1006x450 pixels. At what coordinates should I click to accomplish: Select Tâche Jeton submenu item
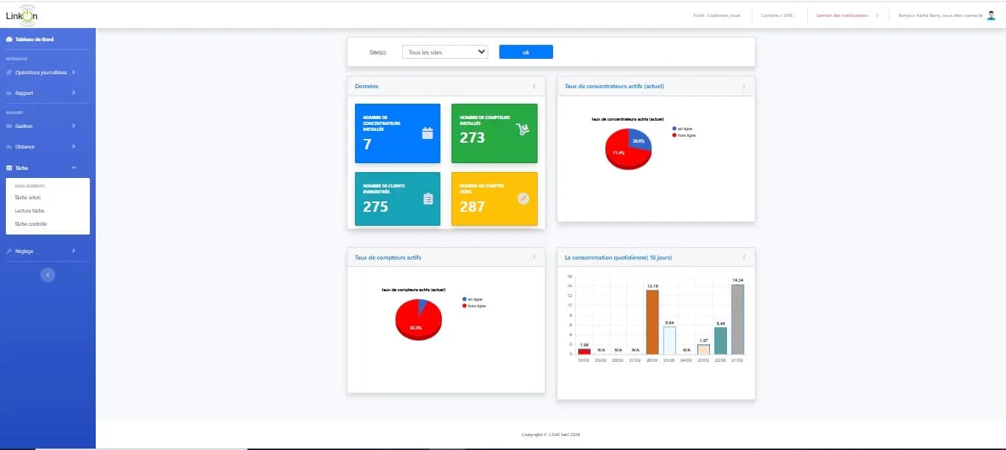(28, 197)
